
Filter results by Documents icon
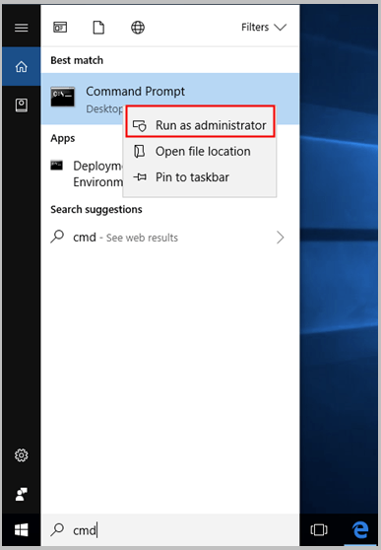point(98,27)
